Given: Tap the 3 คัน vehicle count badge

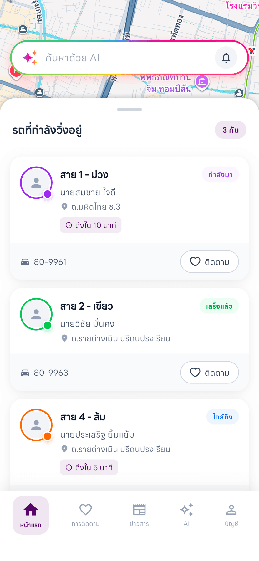Looking at the screenshot, I should [x=231, y=130].
